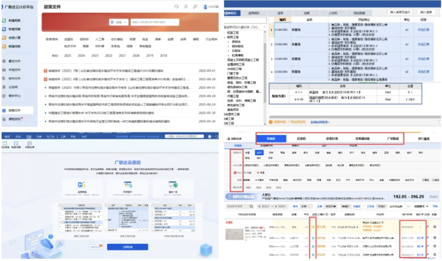Viewport: 442px width, 261px height.
Task: Expand the 砌块砌体 tree node
Action: (229, 46)
